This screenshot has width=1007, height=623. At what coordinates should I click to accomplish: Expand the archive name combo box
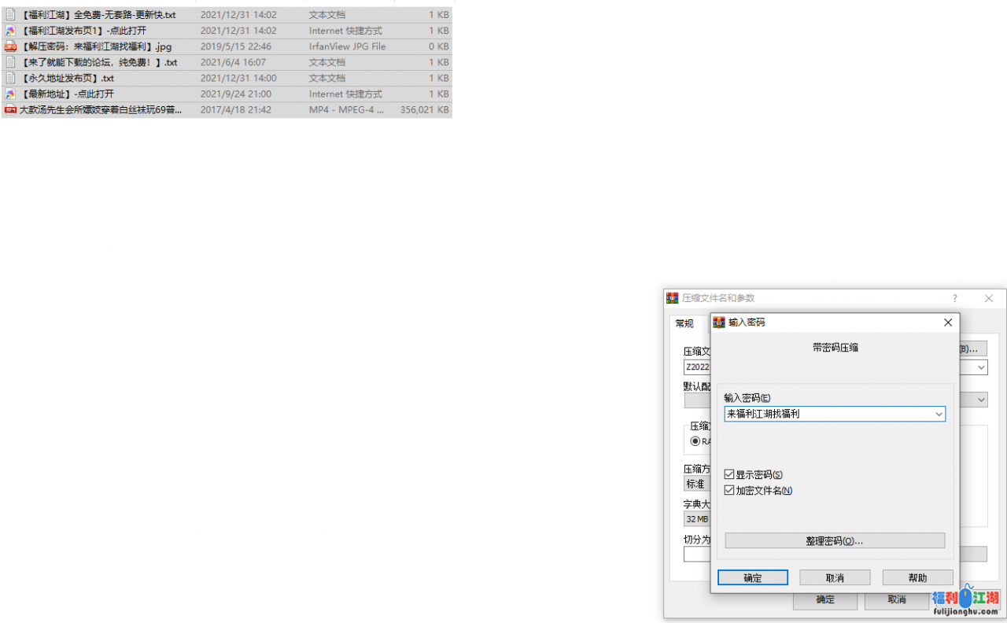point(980,367)
